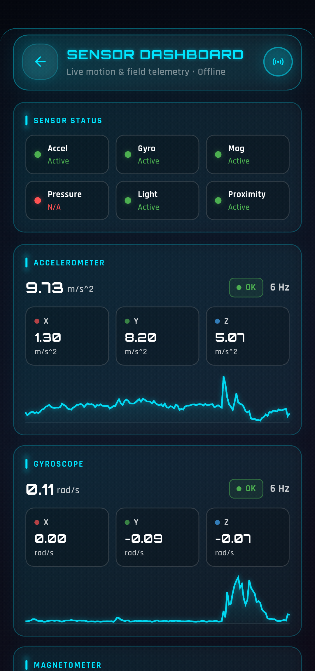This screenshot has width=315, height=671.
Task: Click the green Y axis dot under Gyroscope
Action: (127, 522)
